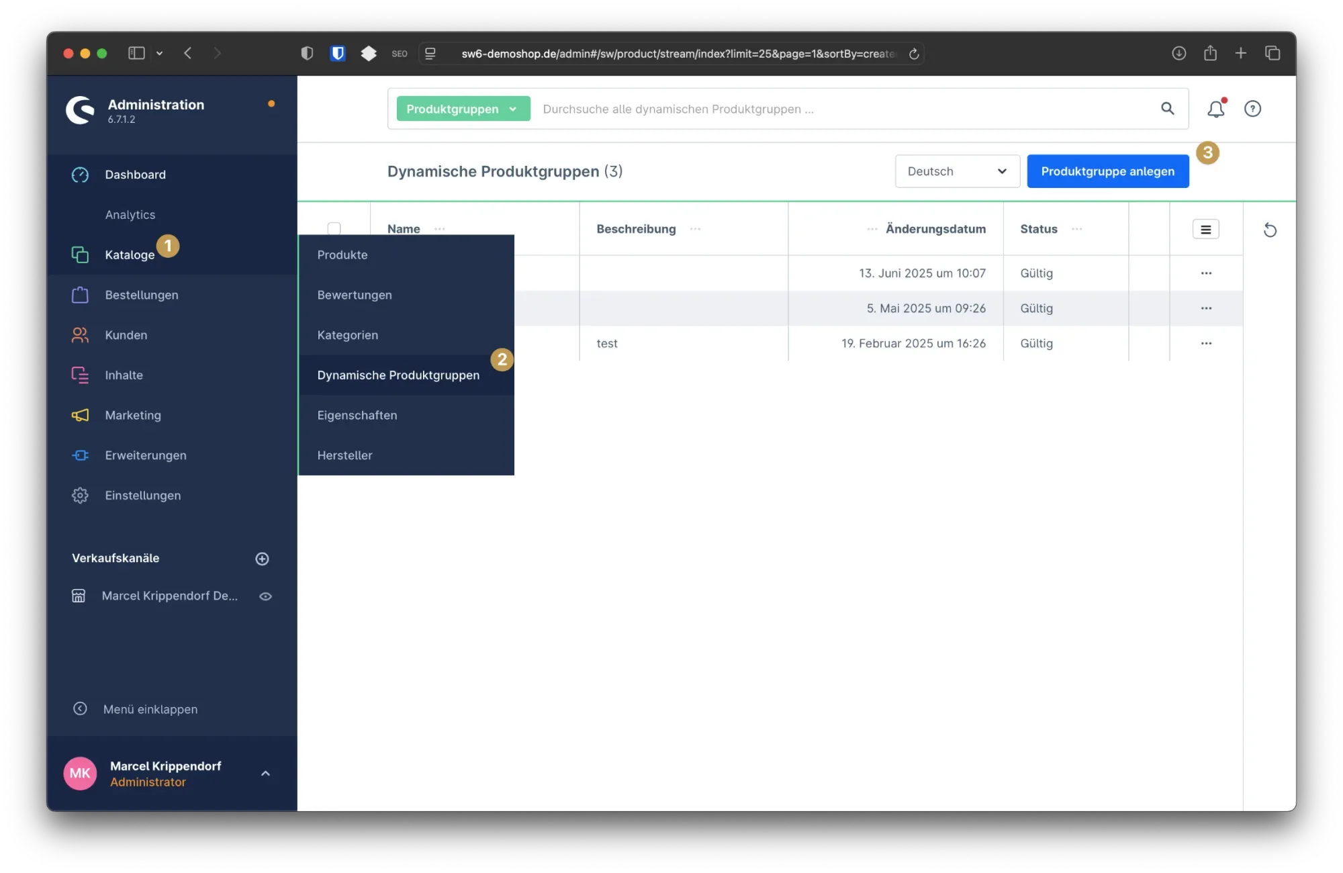Screen dimensions: 1343x873
Task: Collapse the sidebar via Menü einklappen
Action: 134,709
